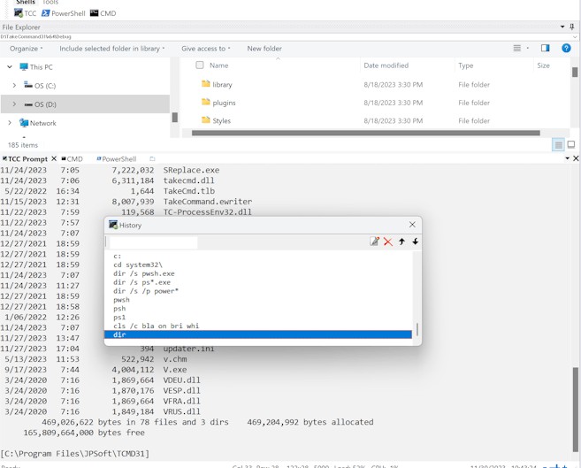Click the edit history entry icon
The image size is (581, 468).
pos(374,242)
